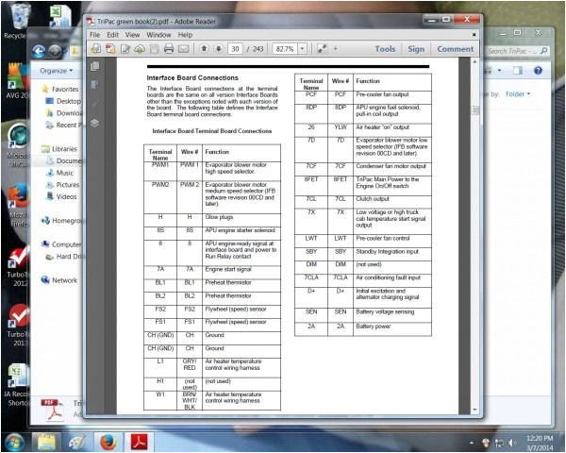566x453 pixels.
Task: Open the Page Thumbnails side panel
Action: click(x=94, y=67)
